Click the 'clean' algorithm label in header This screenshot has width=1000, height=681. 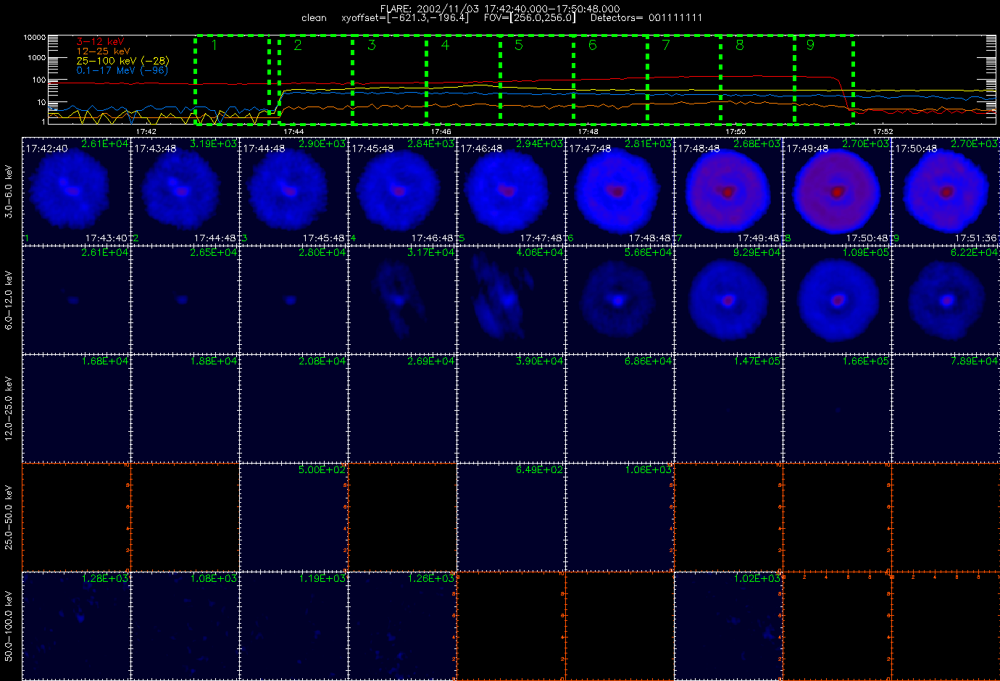314,18
